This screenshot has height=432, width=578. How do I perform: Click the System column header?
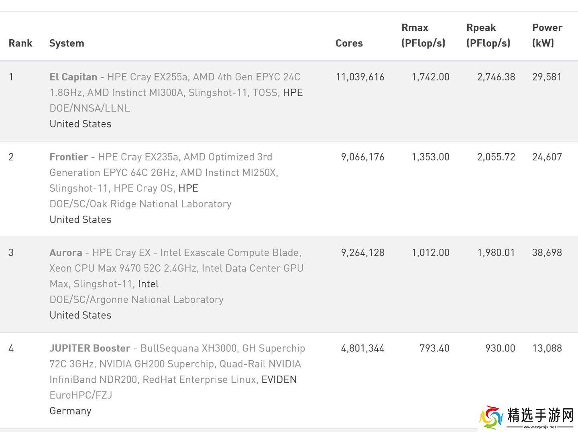coord(67,43)
